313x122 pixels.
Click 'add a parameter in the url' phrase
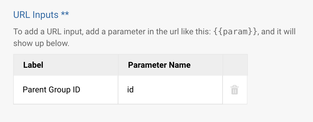[125, 32]
